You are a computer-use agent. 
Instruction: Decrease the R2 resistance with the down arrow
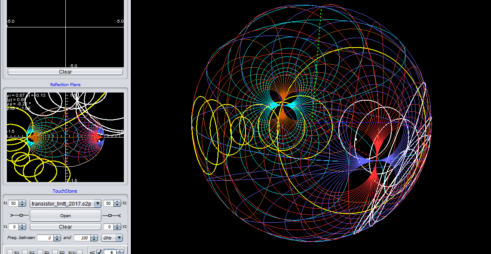click(117, 205)
